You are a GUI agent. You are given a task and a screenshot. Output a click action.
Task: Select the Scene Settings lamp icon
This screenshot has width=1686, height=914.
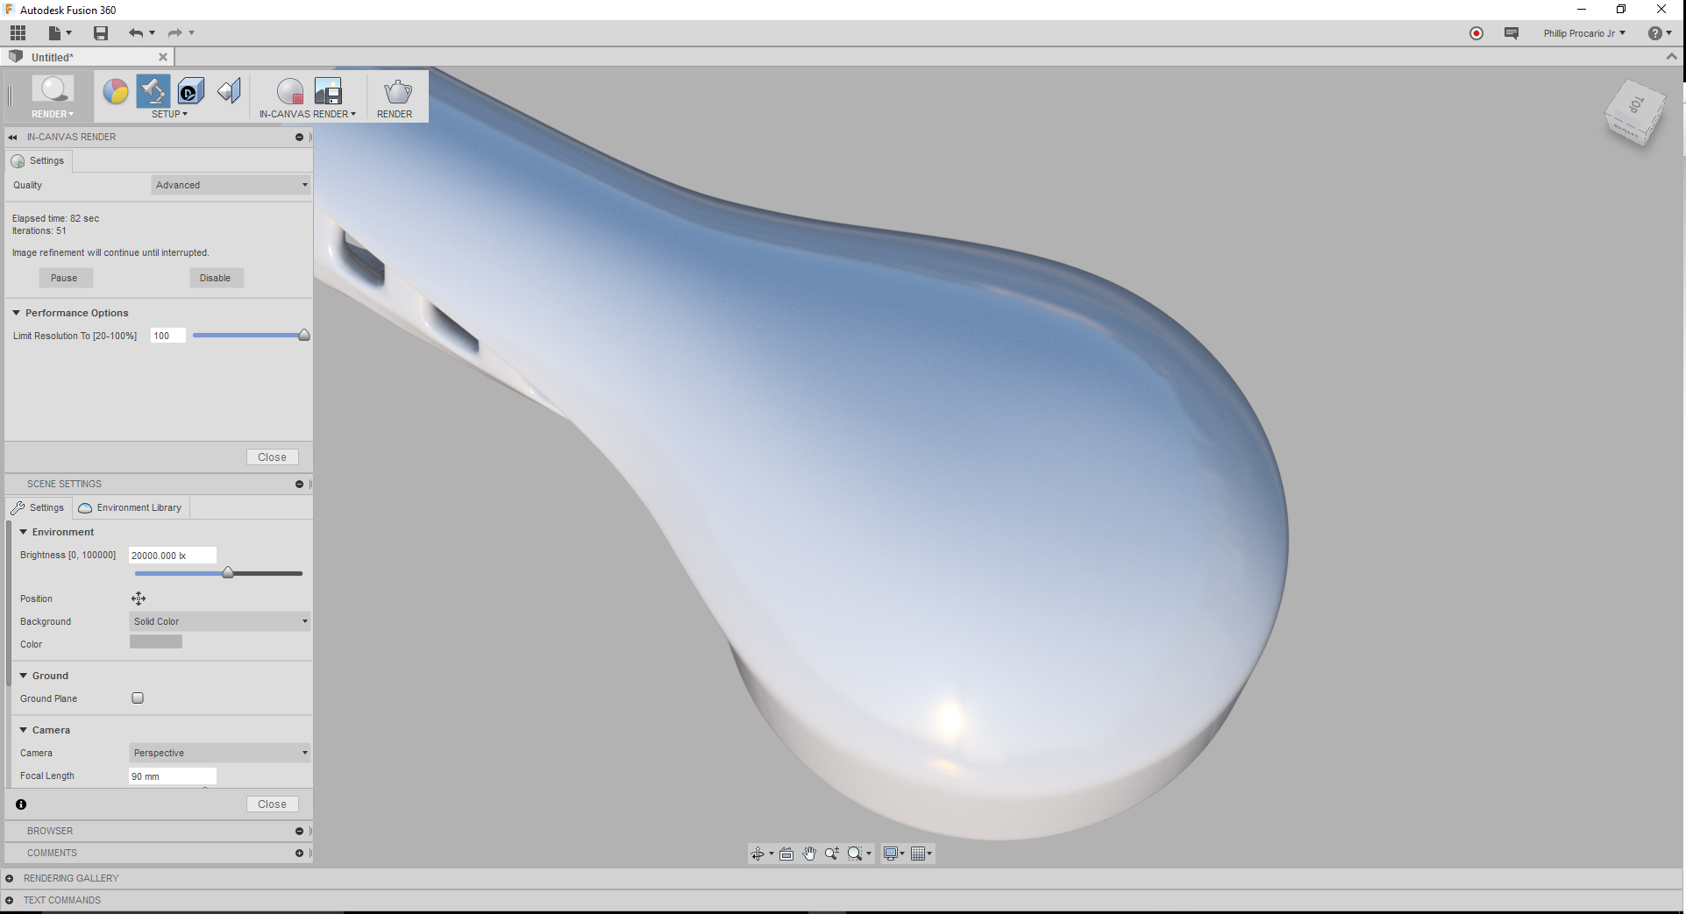coord(153,91)
